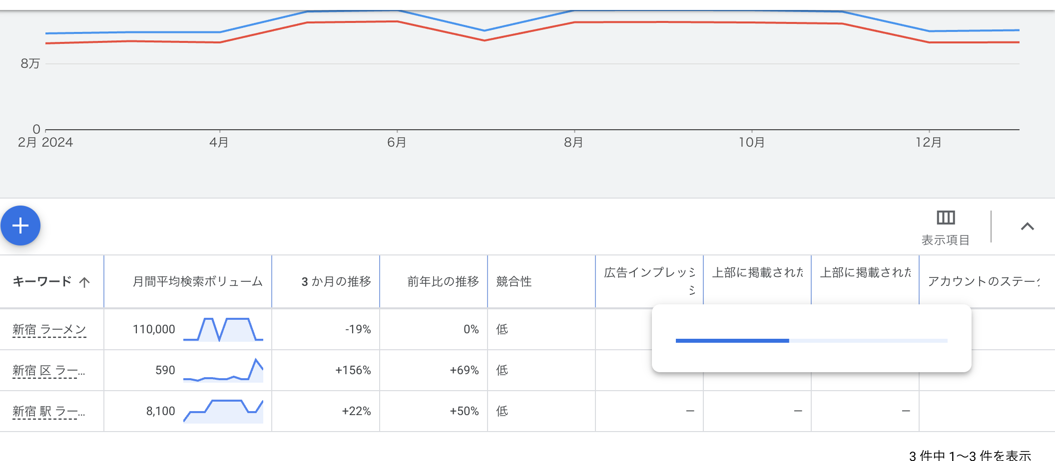Click the blue plus add keyword button

click(20, 226)
